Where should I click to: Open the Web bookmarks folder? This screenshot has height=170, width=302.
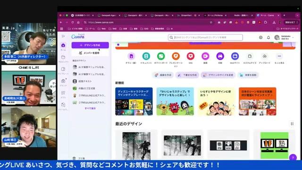pos(102,29)
